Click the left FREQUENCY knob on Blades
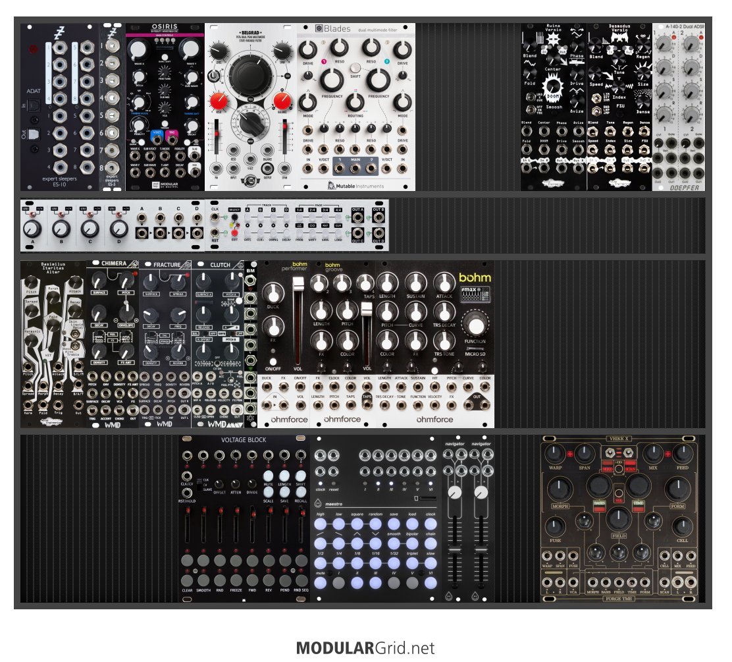The width and height of the screenshot is (732, 662). pyautogui.click(x=332, y=80)
